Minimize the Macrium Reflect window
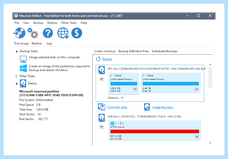The image size is (228, 159). (x=187, y=15)
